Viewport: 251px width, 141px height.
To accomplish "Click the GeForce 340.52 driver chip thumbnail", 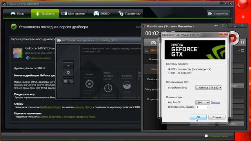I will [x=18, y=53].
